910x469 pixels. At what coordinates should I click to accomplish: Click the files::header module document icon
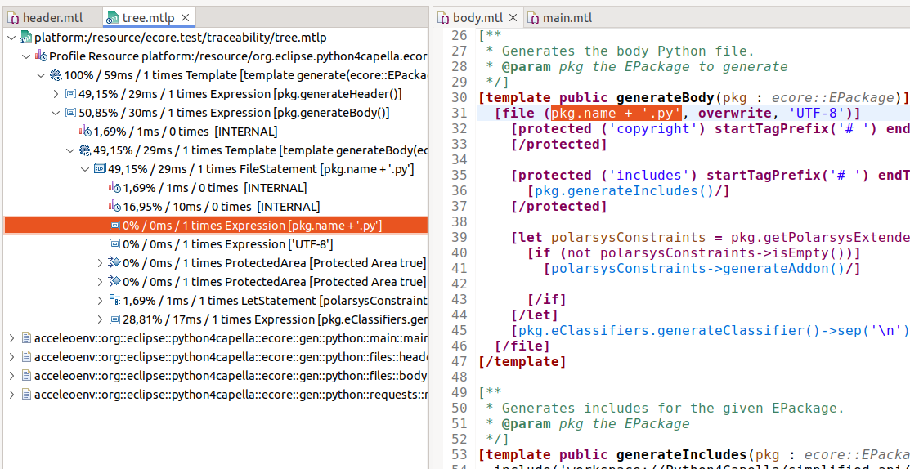coord(26,356)
